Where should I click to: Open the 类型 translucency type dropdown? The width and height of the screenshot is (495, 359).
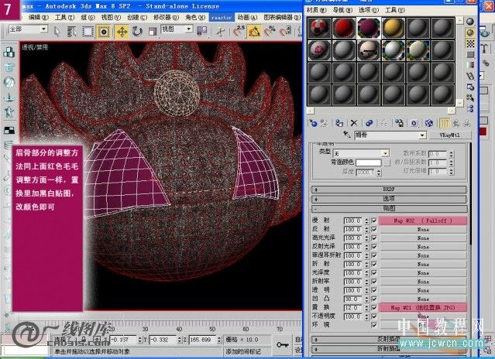(361, 153)
